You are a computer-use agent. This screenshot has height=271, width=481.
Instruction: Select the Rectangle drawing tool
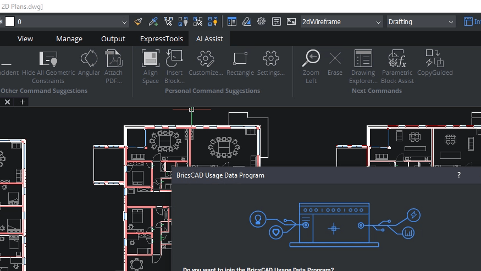[240, 58]
